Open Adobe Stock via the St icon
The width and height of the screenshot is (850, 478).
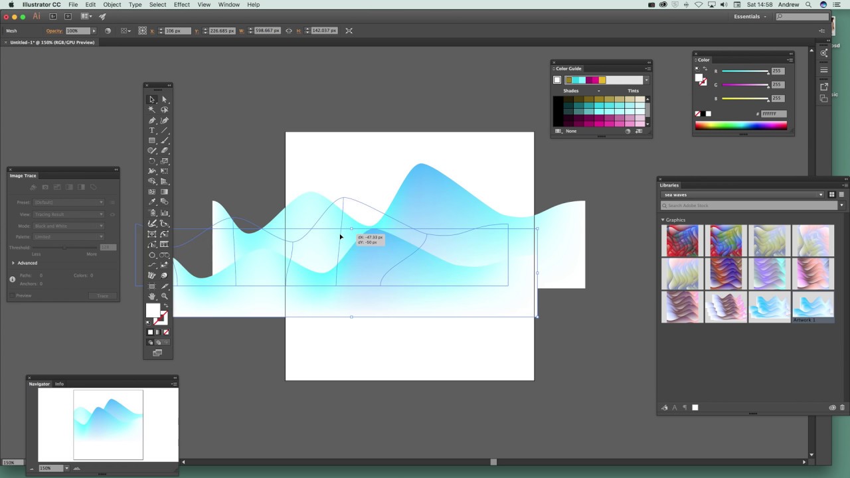click(x=68, y=17)
